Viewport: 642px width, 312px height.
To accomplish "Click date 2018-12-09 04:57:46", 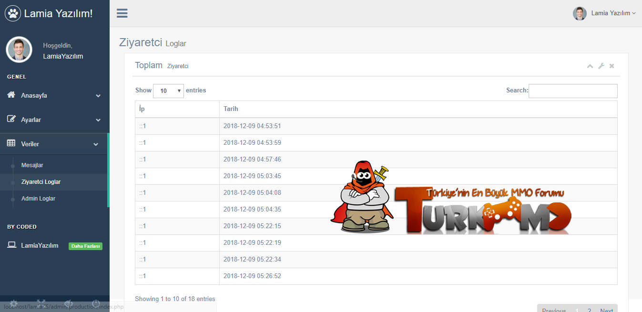I will (x=252, y=160).
